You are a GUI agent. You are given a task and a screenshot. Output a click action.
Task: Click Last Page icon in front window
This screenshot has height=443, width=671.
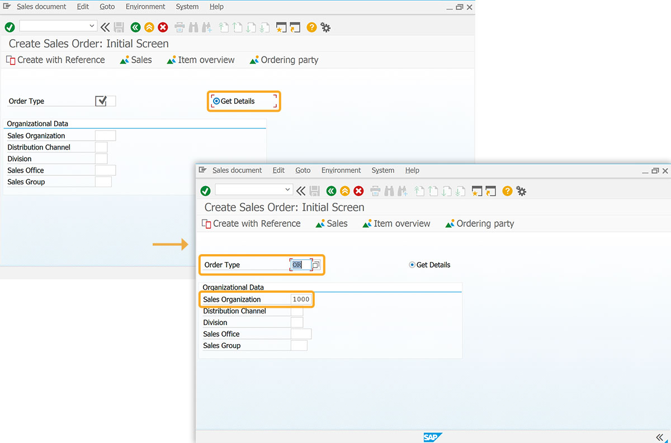(460, 190)
